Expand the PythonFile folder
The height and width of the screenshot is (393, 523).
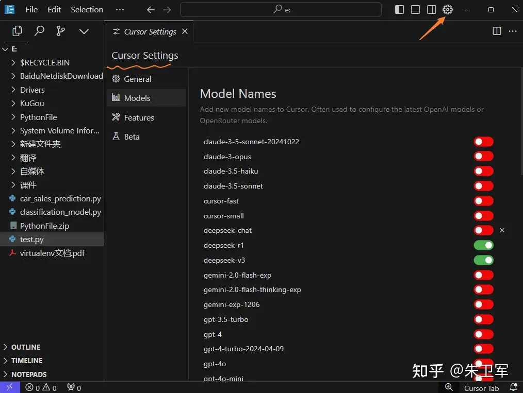pyautogui.click(x=13, y=117)
